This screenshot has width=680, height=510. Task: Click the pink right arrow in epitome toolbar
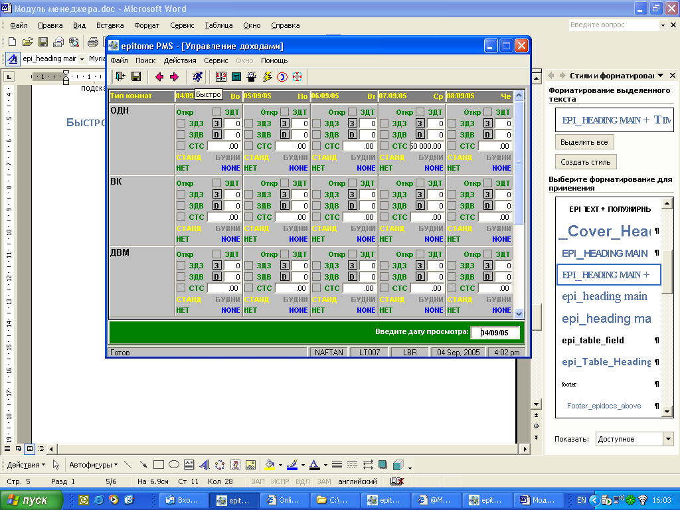(175, 77)
